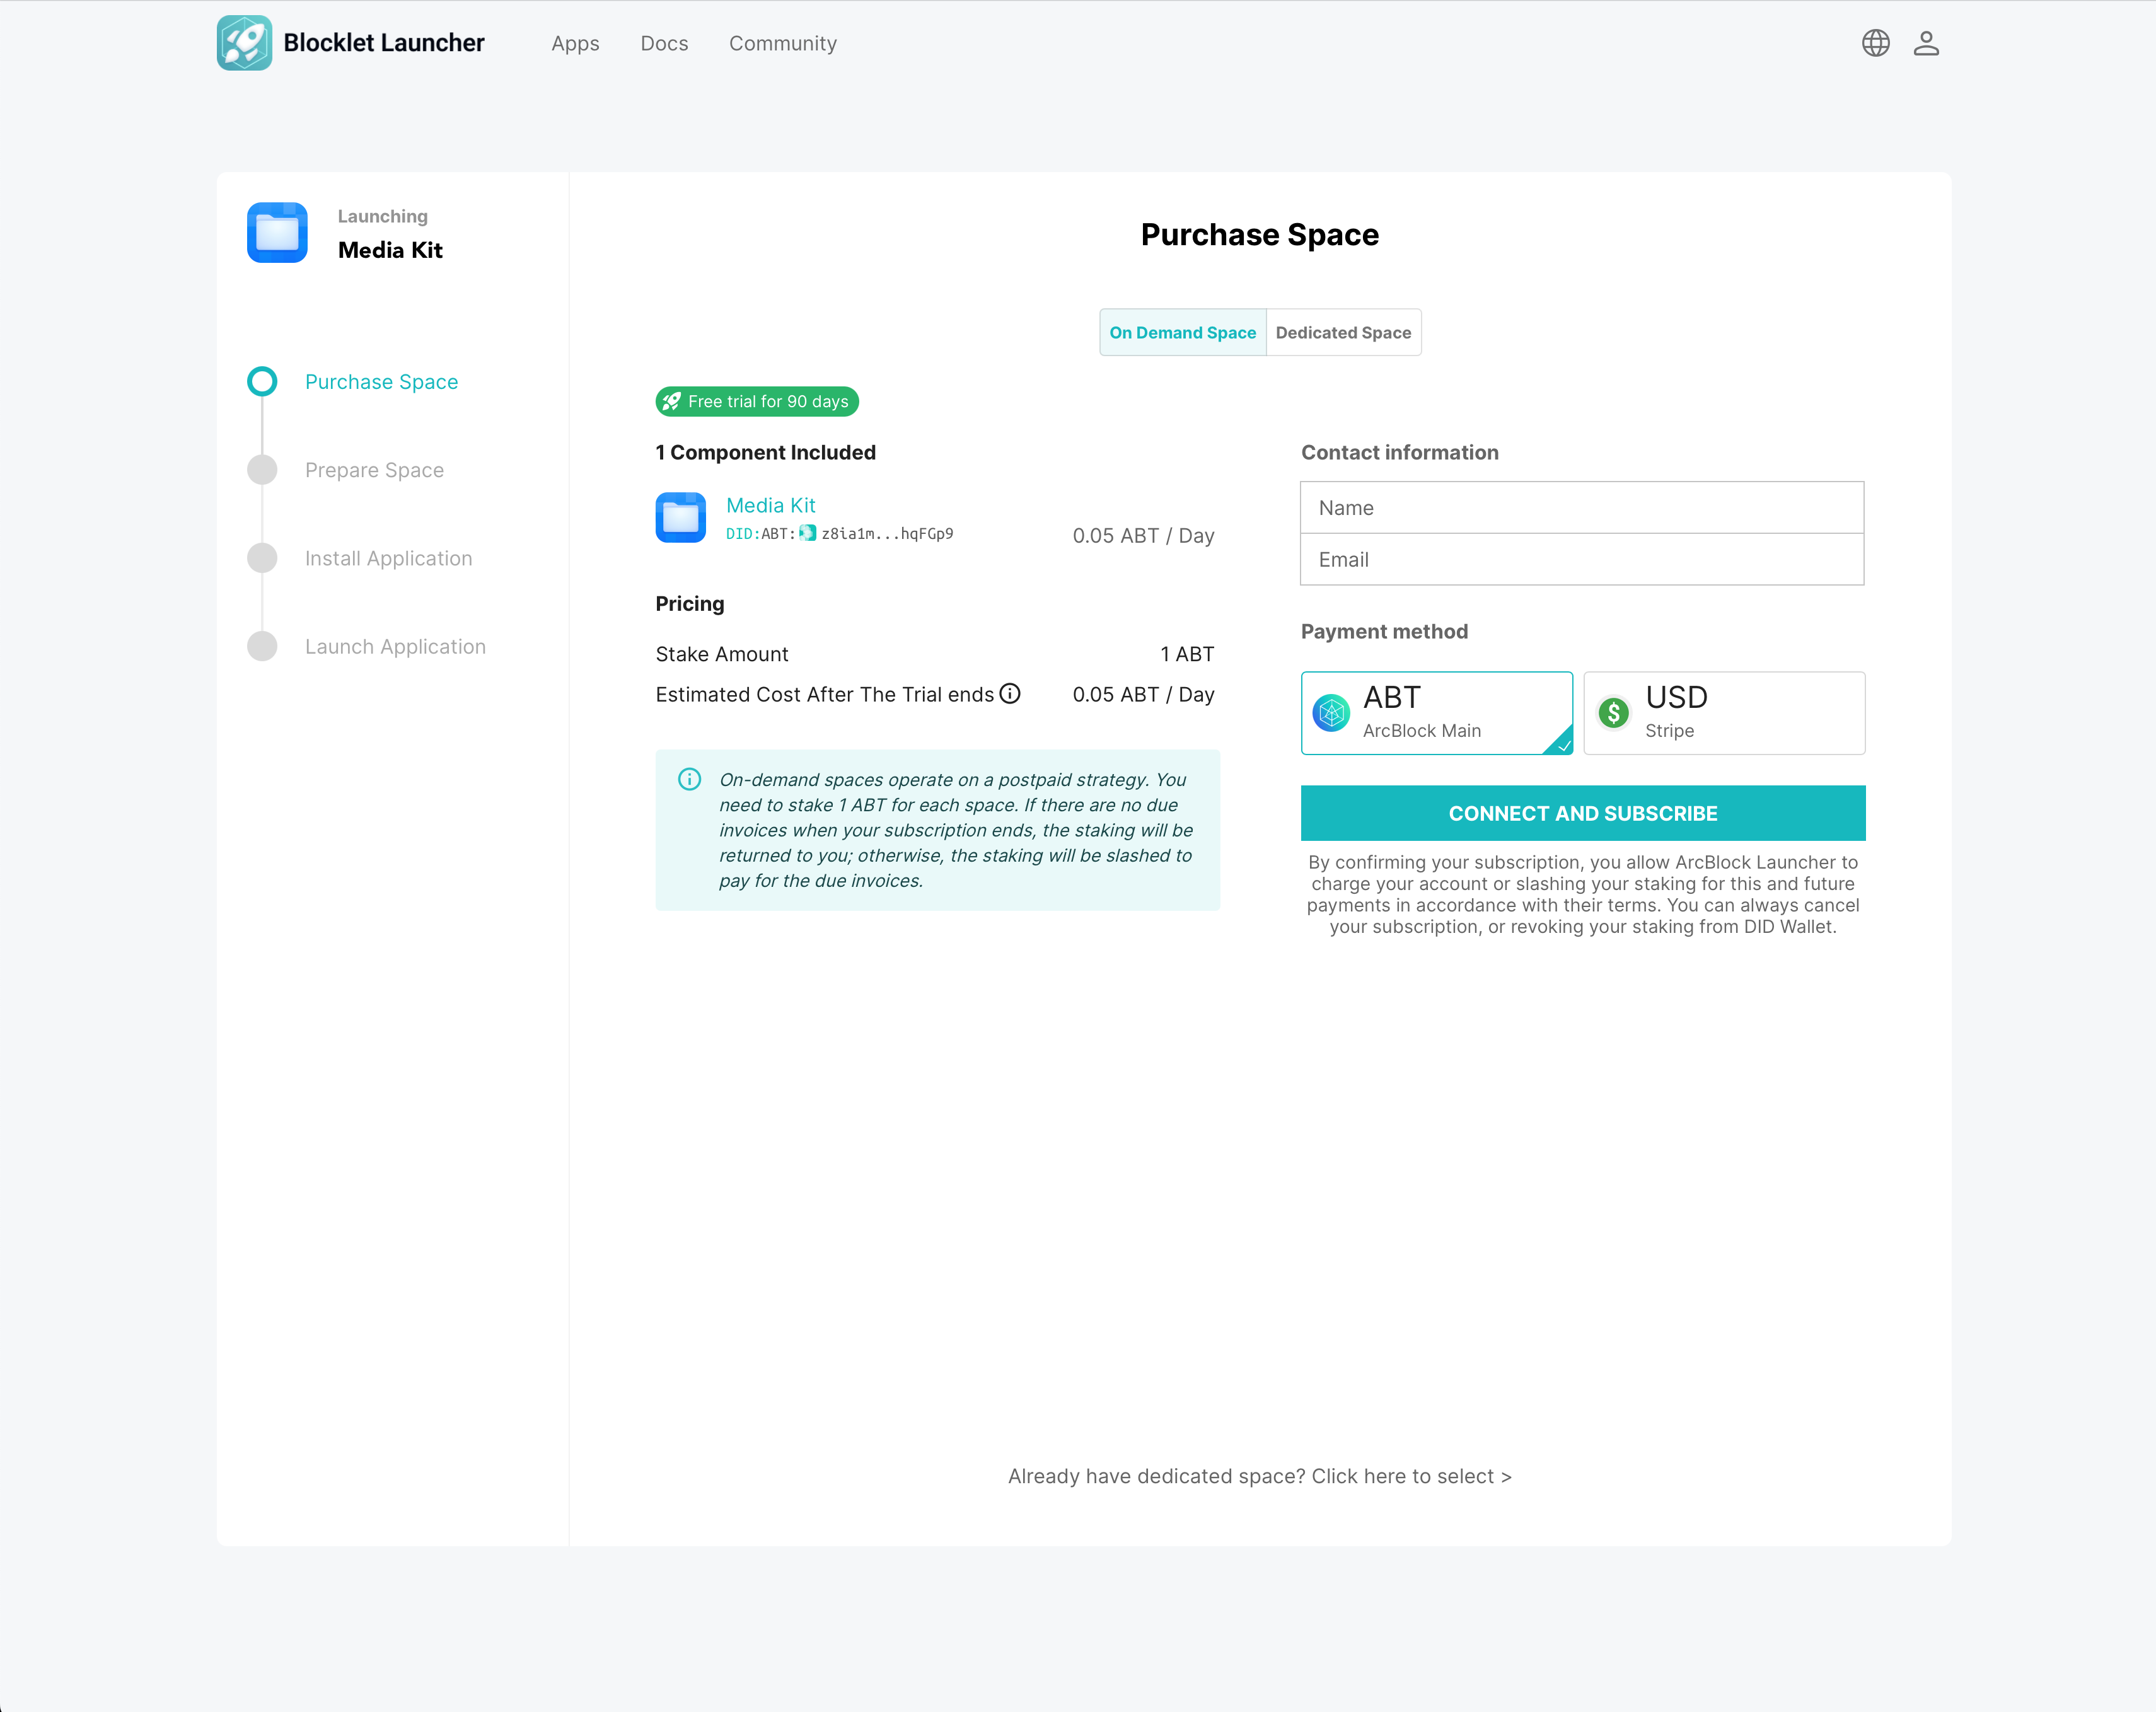Click the Media Kit folder icon in sidebar
Screen dimensions: 2156x1712
[277, 233]
